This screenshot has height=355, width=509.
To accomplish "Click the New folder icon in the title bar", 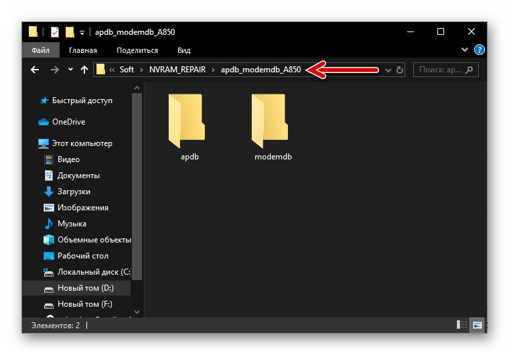I will (x=70, y=32).
